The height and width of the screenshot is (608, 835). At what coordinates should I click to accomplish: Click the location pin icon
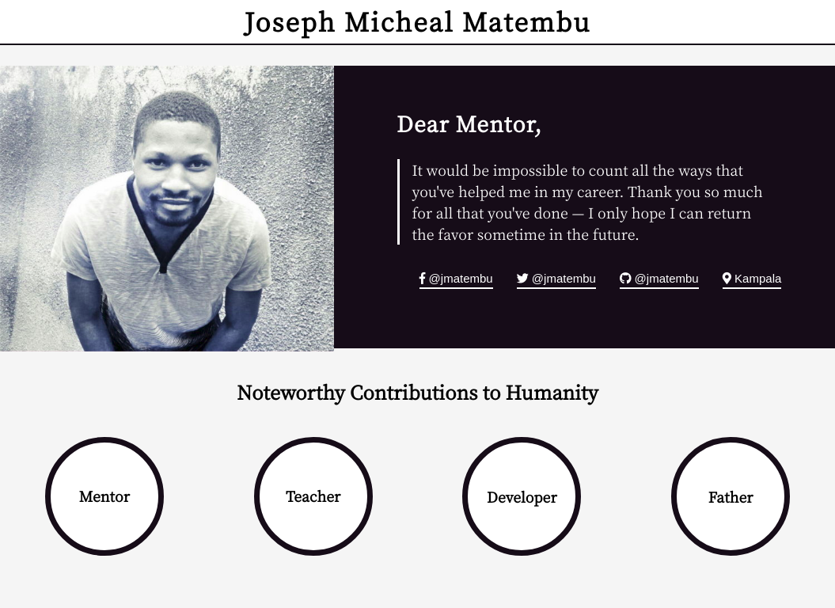(727, 279)
